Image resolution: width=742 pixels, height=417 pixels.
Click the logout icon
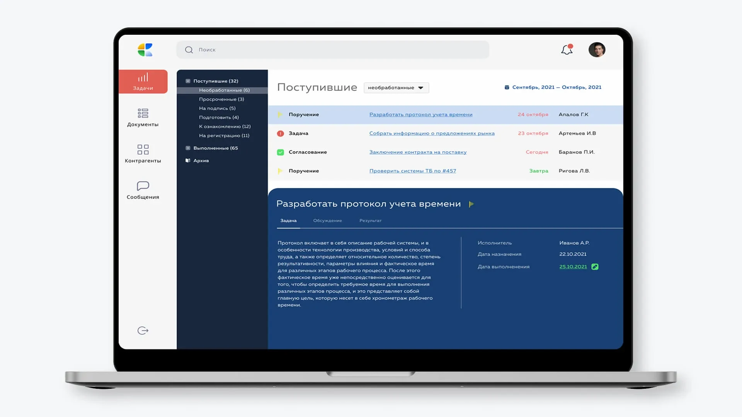click(x=143, y=331)
